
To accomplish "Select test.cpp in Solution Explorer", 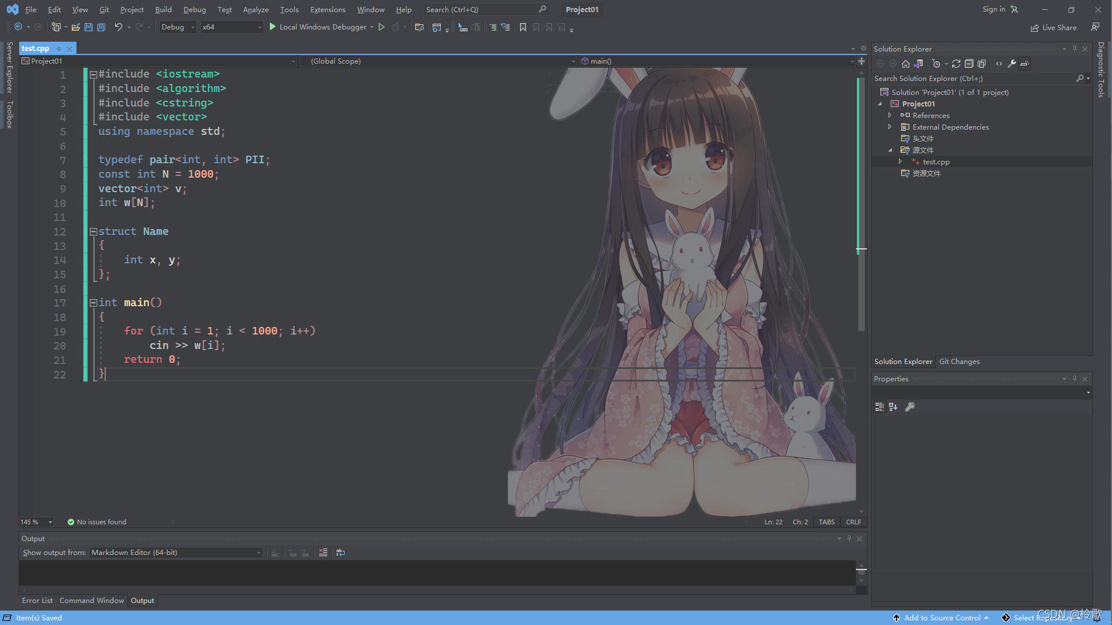I will coord(936,161).
